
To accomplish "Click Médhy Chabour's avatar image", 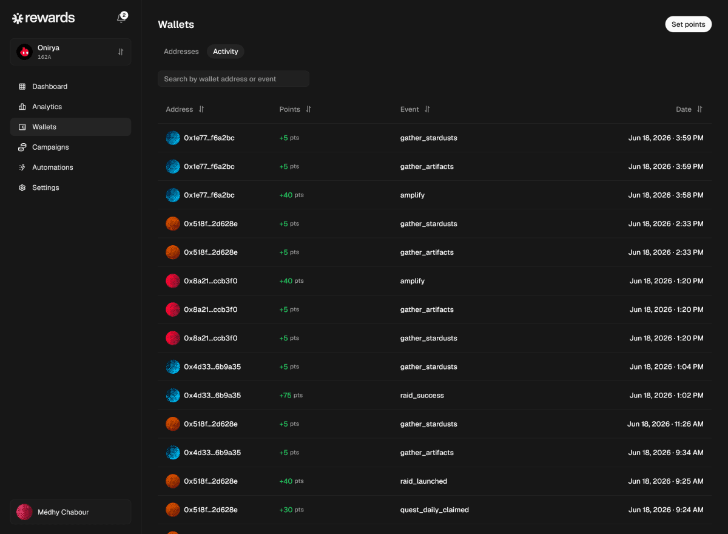I will (x=24, y=512).
